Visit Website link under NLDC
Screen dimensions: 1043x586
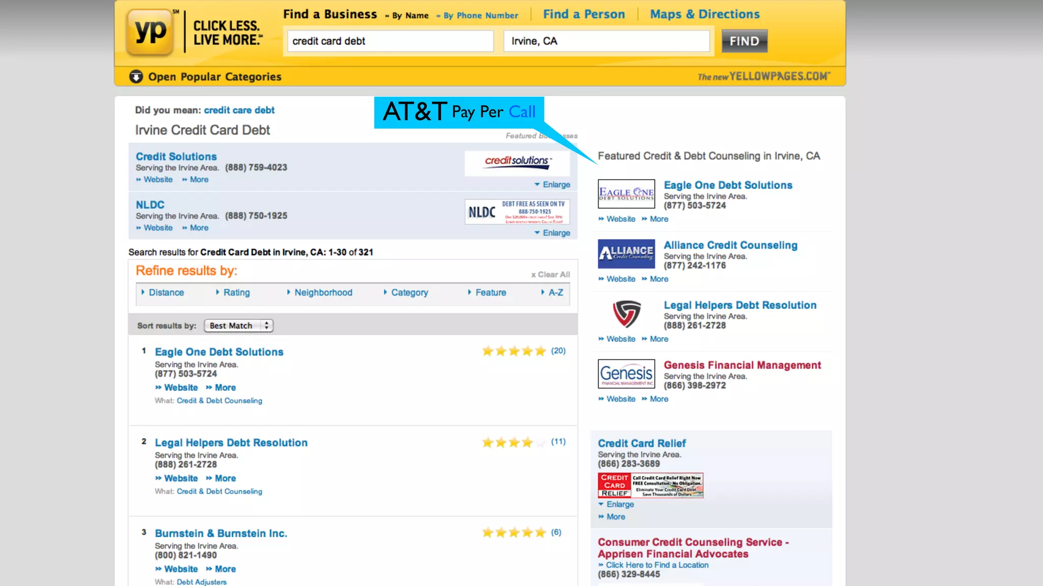[158, 228]
